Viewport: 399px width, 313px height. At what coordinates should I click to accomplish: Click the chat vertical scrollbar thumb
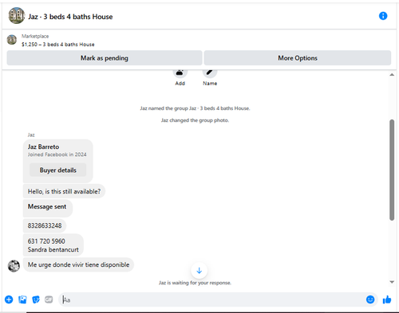tap(392, 170)
